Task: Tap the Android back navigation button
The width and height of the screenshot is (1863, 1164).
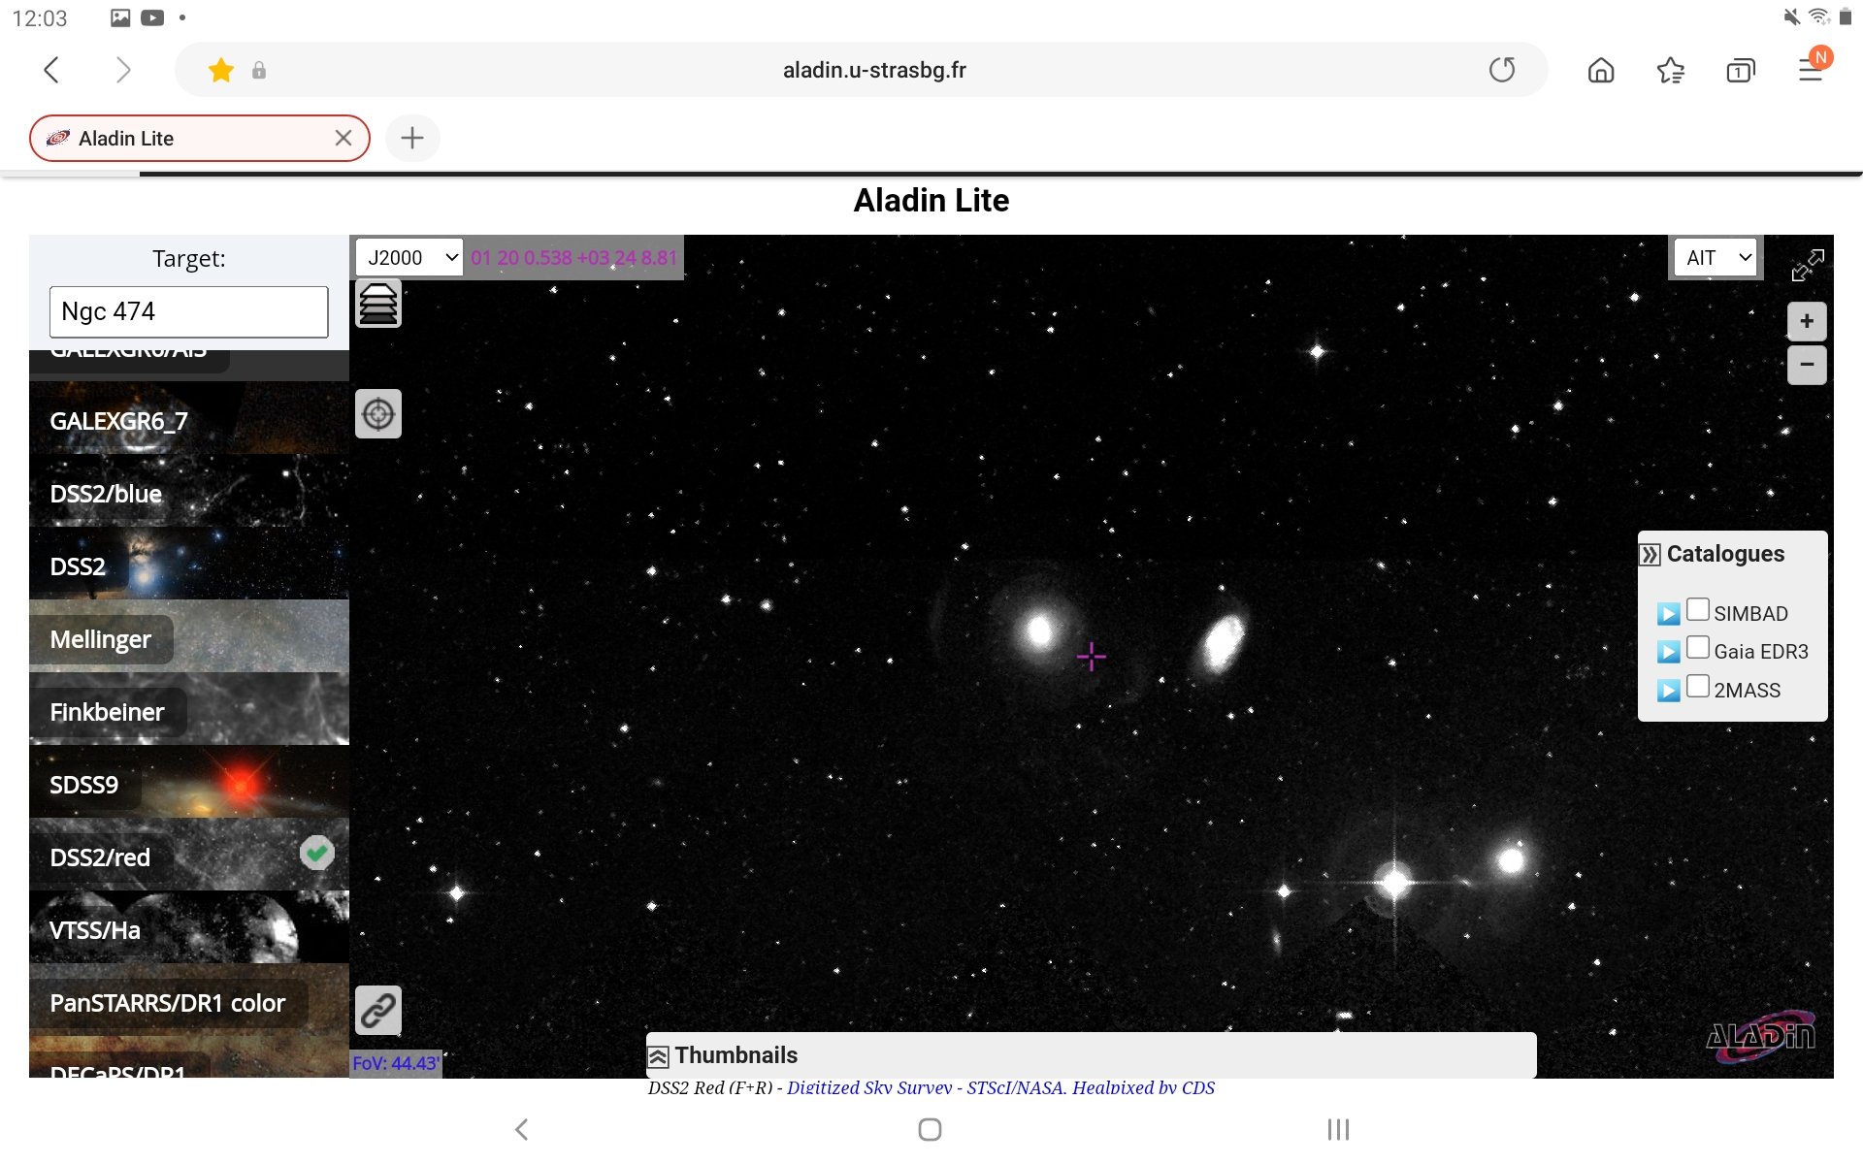Action: coord(522,1129)
